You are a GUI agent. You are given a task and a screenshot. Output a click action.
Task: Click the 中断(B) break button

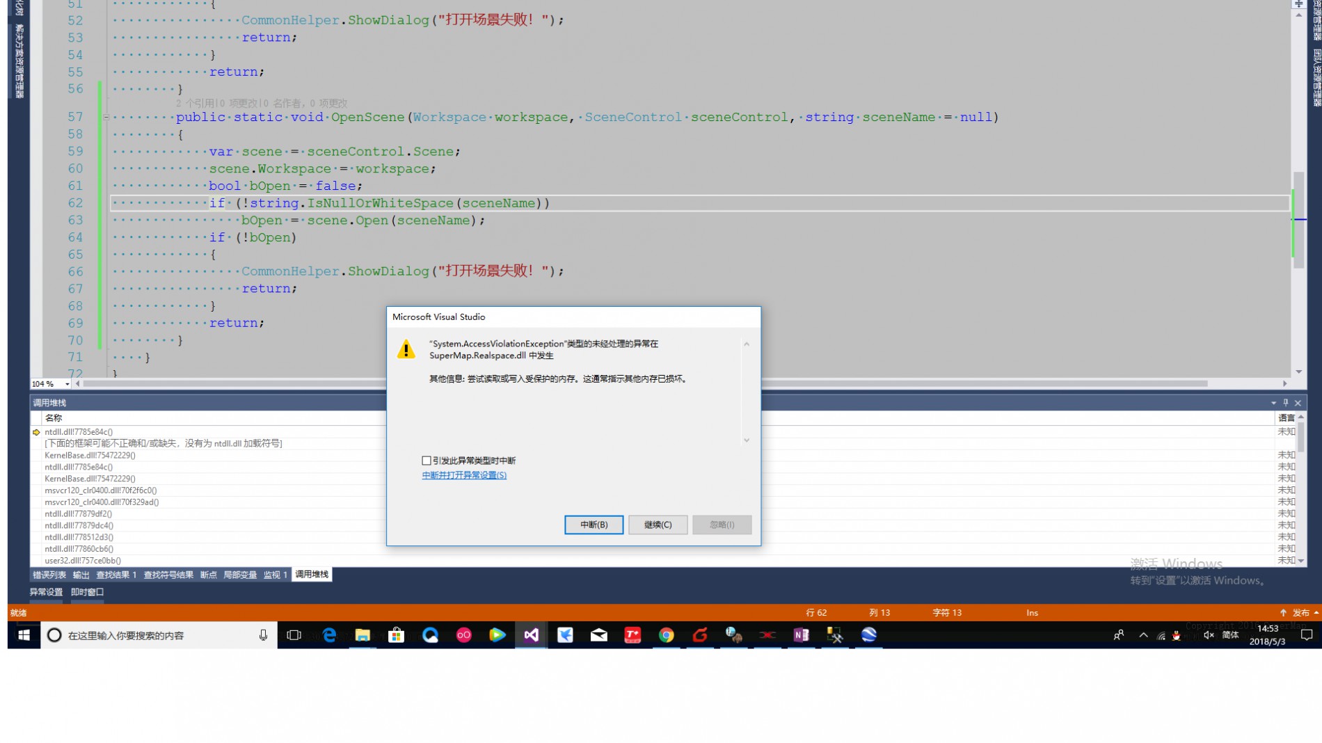[594, 525]
